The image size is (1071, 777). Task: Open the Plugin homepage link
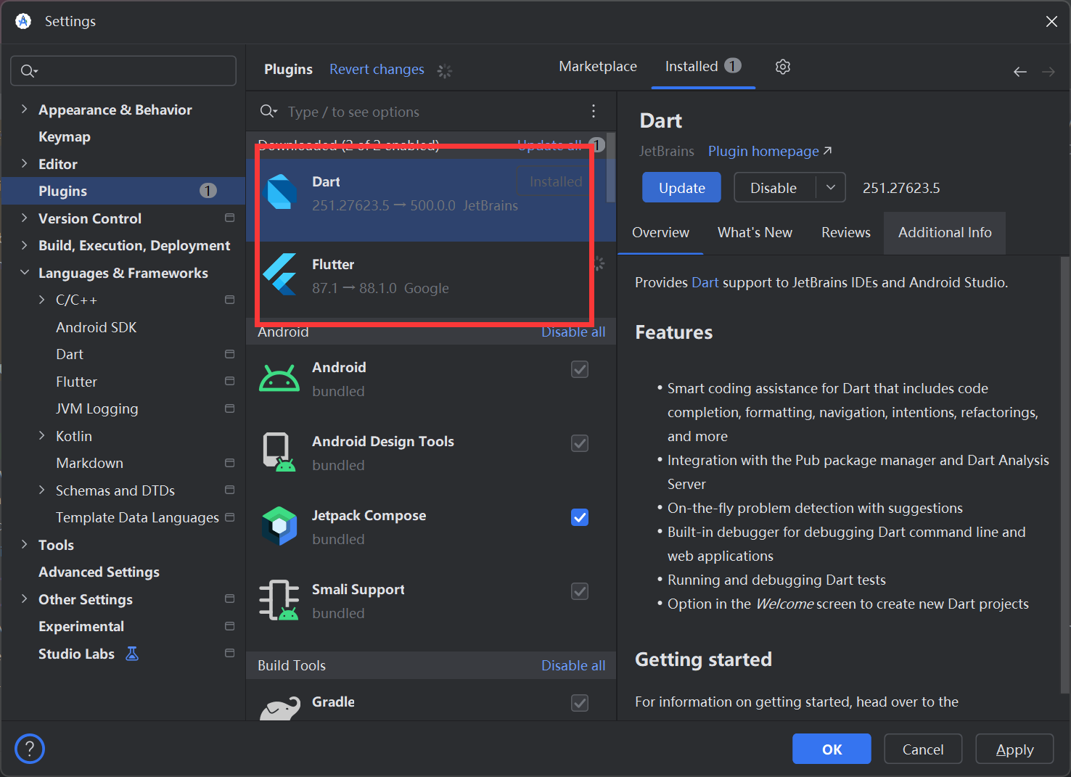pos(763,151)
